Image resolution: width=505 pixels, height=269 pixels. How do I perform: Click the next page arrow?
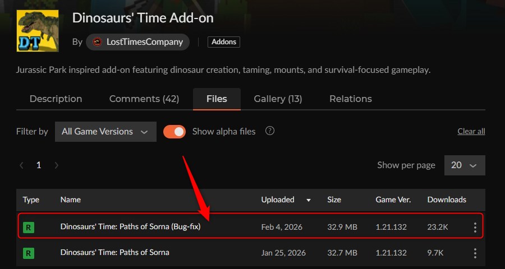pos(56,165)
